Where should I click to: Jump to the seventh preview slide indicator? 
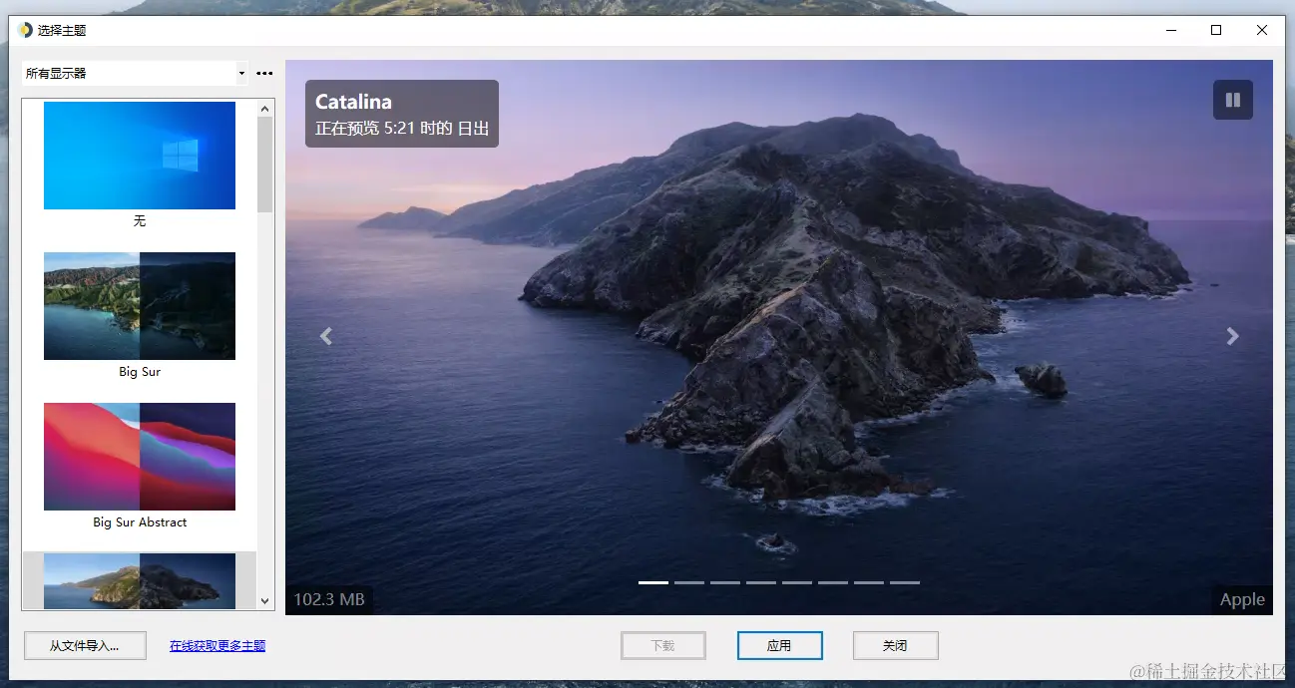(869, 582)
